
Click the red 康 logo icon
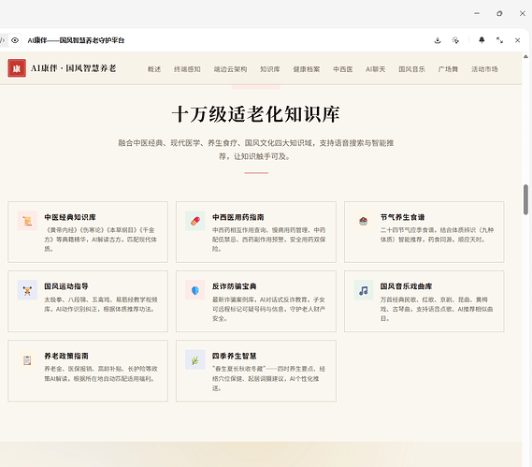point(17,68)
